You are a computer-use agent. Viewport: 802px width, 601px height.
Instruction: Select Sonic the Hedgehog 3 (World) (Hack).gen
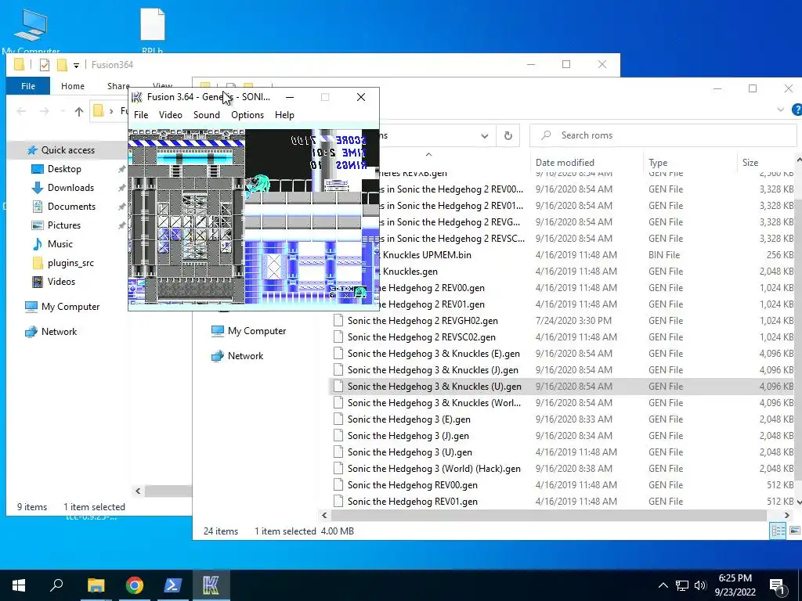434,469
